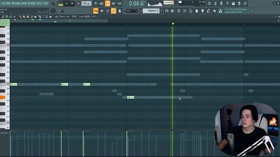Toggle step editing mode icon
Viewport: 280px width, 157px height.
108,11
